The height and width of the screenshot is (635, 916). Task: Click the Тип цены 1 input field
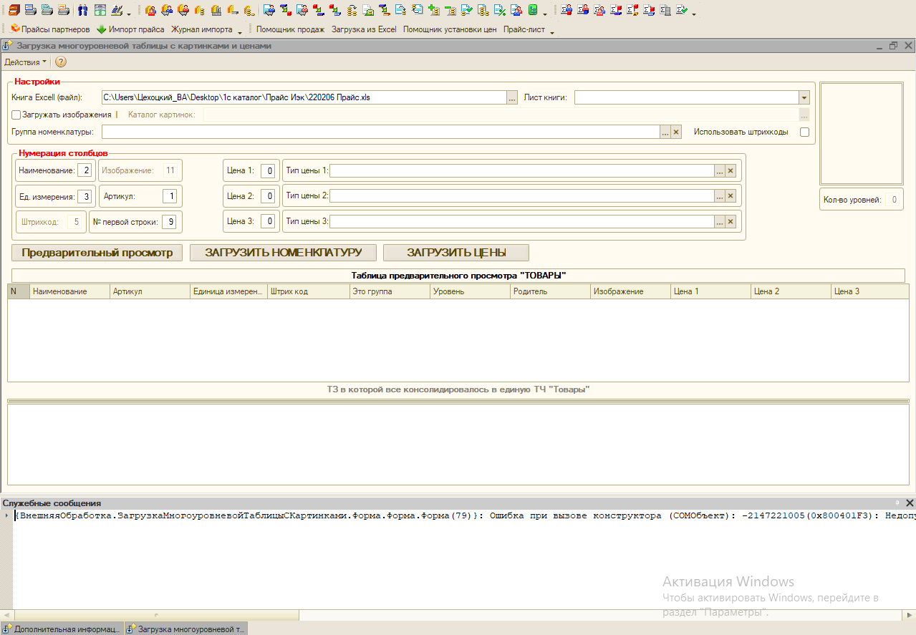click(x=522, y=170)
